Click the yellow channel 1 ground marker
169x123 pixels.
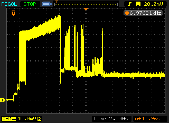coord(3,100)
